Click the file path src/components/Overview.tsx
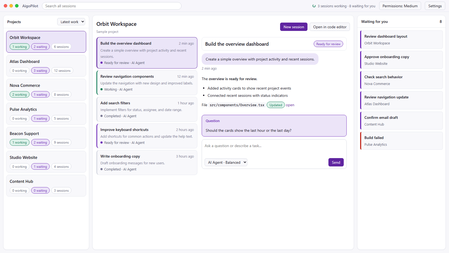 click(x=237, y=105)
